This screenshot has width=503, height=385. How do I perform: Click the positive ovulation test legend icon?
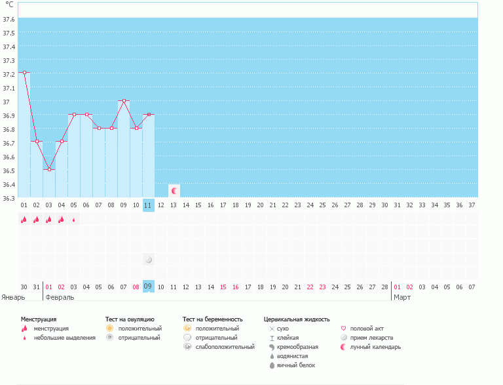[109, 328]
